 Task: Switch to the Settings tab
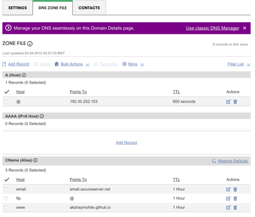tap(18, 8)
